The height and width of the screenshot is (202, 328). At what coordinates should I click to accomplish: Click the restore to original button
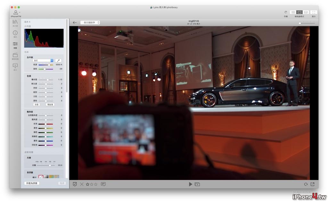click(32, 183)
